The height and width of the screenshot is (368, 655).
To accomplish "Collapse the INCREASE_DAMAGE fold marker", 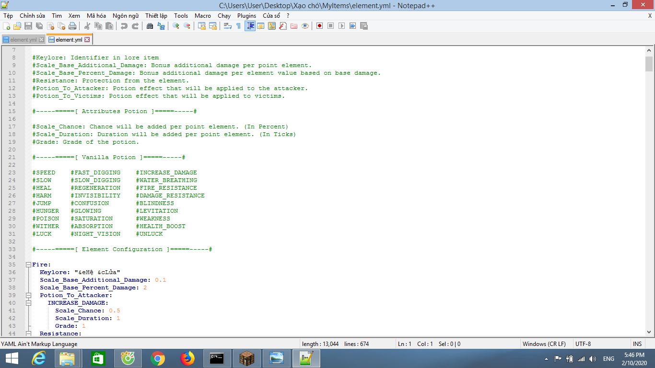I will [x=28, y=303].
